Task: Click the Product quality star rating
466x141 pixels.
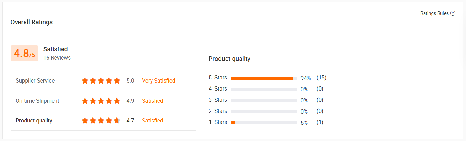Action: pos(101,121)
